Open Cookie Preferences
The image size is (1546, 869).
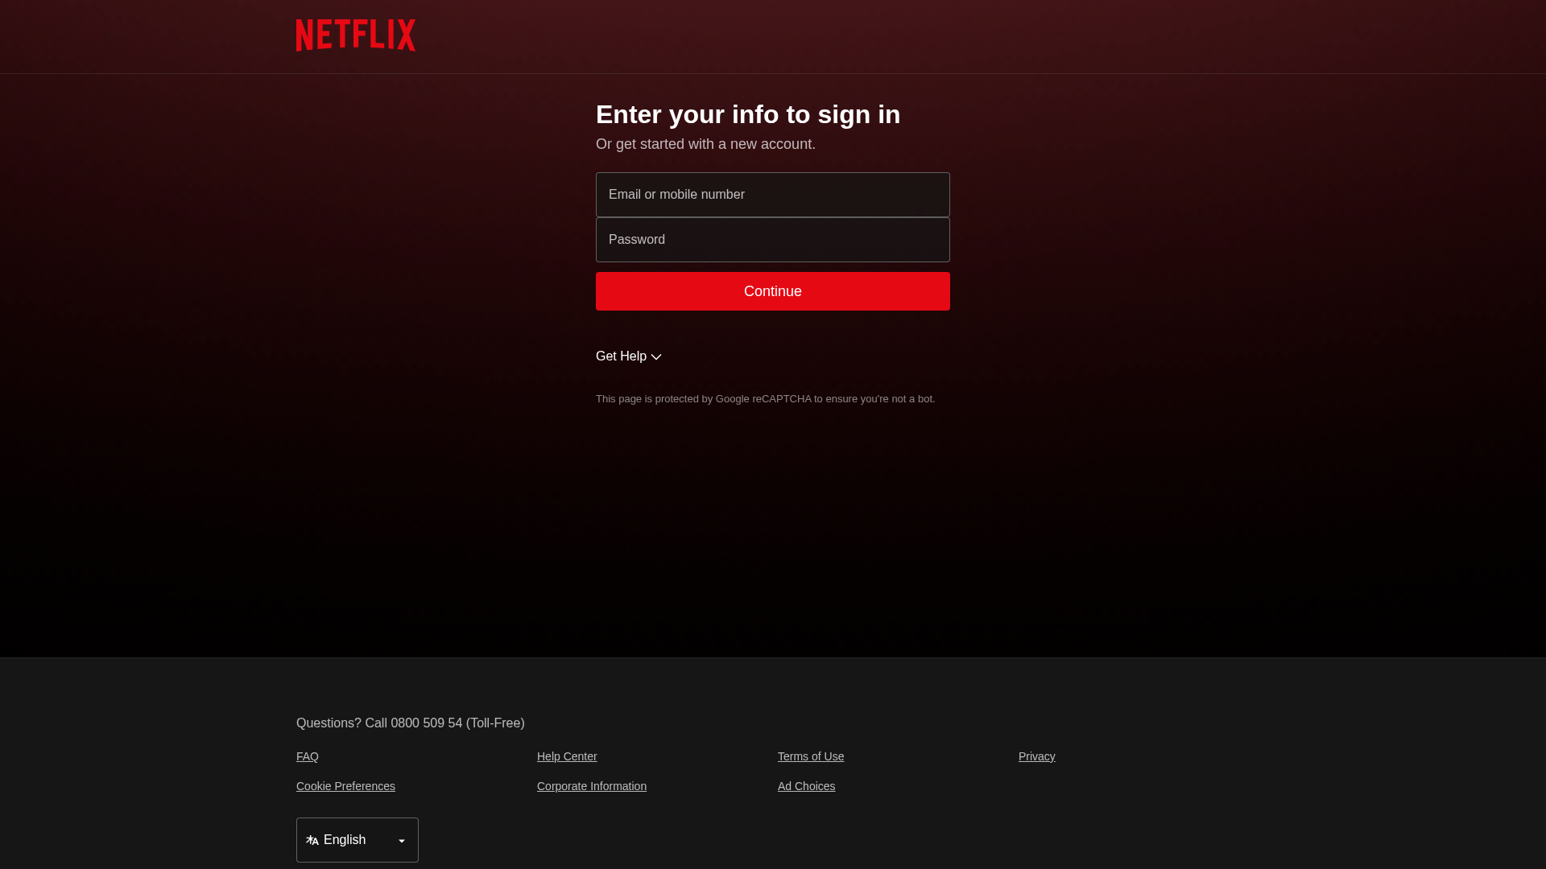(345, 786)
